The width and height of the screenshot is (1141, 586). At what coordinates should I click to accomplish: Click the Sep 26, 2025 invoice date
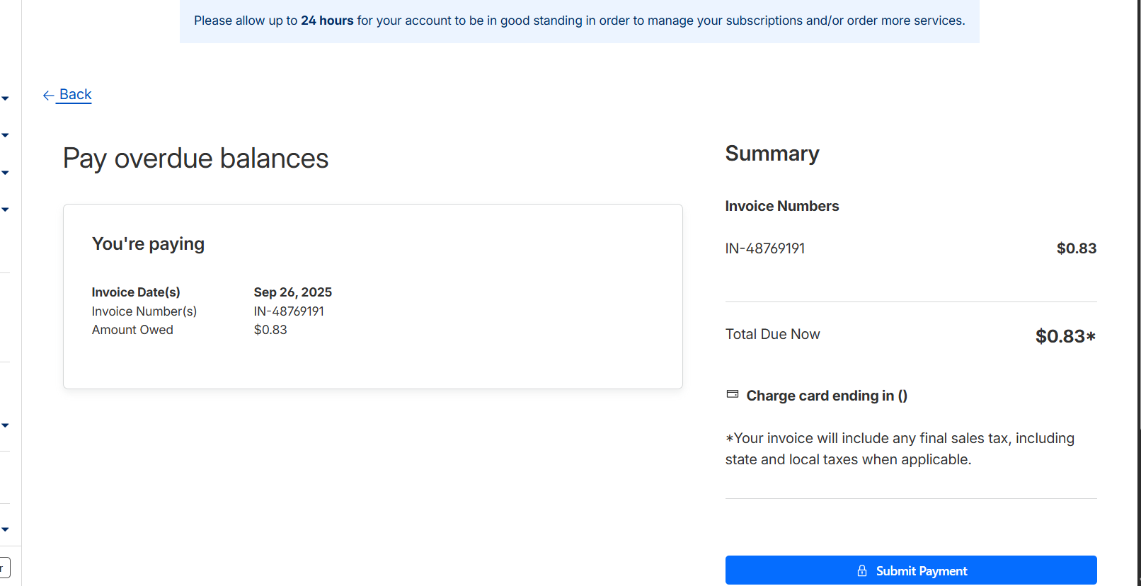click(x=292, y=292)
